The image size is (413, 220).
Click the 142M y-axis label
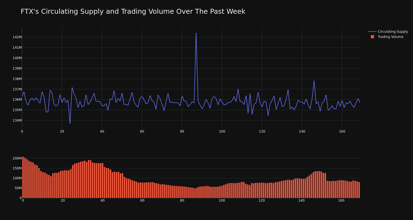point(17,37)
